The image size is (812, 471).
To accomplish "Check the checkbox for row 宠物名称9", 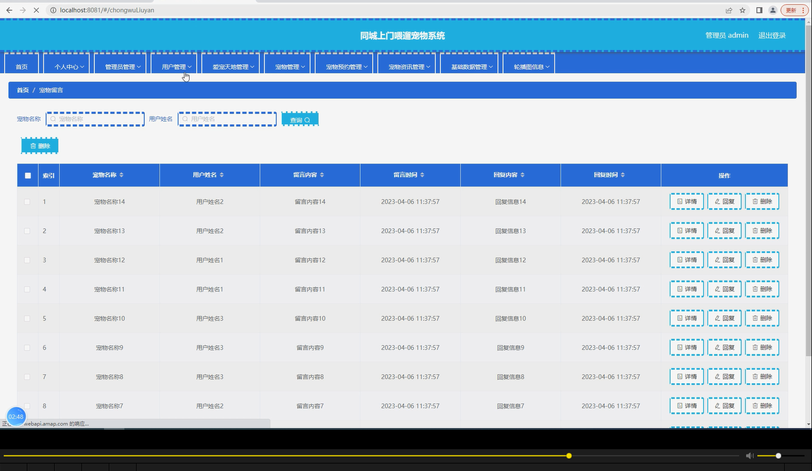I will pos(27,347).
